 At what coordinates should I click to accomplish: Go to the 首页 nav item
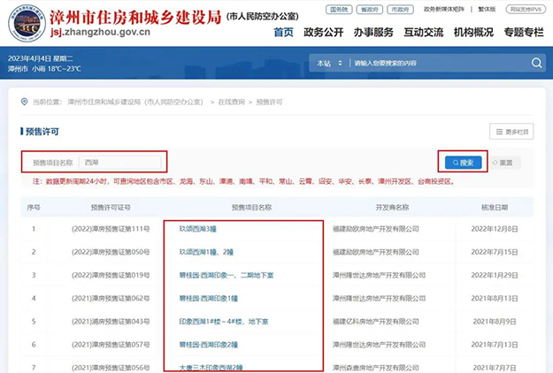coord(283,32)
